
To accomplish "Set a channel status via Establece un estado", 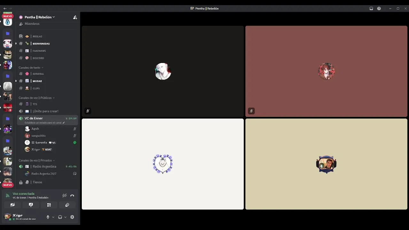I will point(44,123).
